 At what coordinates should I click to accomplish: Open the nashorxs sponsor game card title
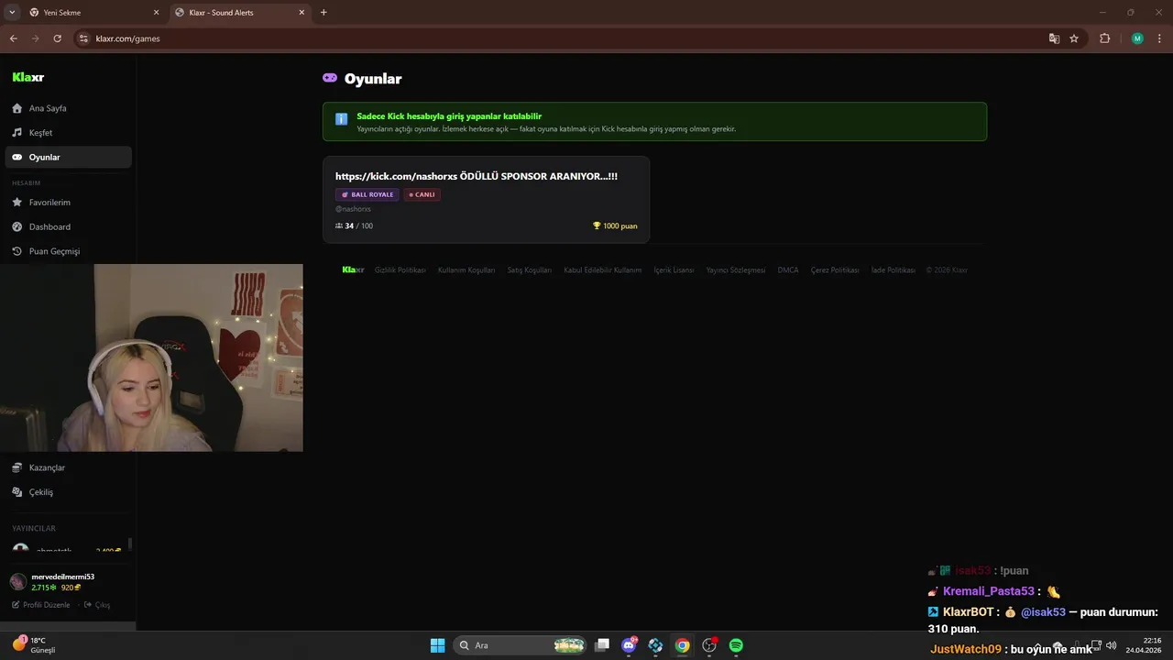[477, 176]
